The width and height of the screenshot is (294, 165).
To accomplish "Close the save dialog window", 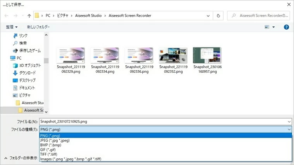I will tap(289, 5).
